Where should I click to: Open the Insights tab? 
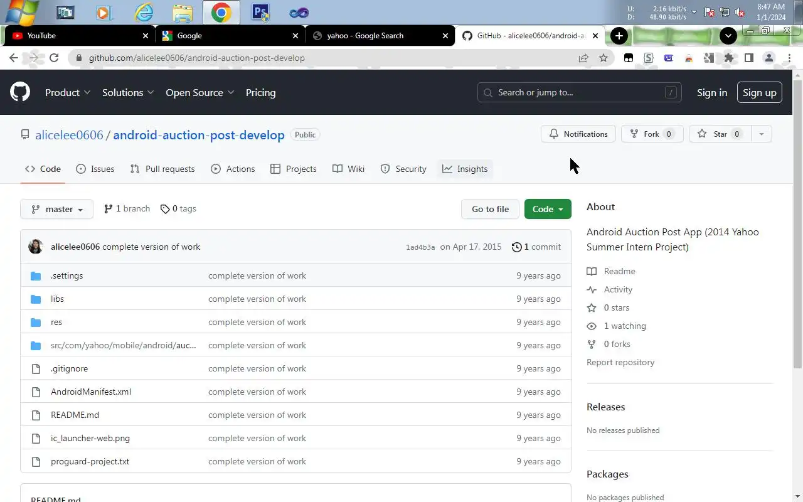(x=465, y=169)
